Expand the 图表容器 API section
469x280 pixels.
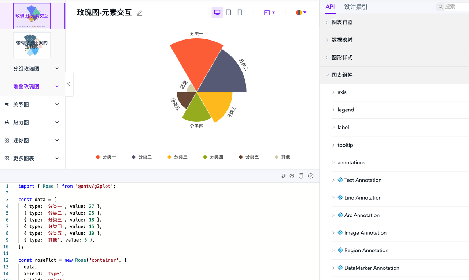[342, 22]
